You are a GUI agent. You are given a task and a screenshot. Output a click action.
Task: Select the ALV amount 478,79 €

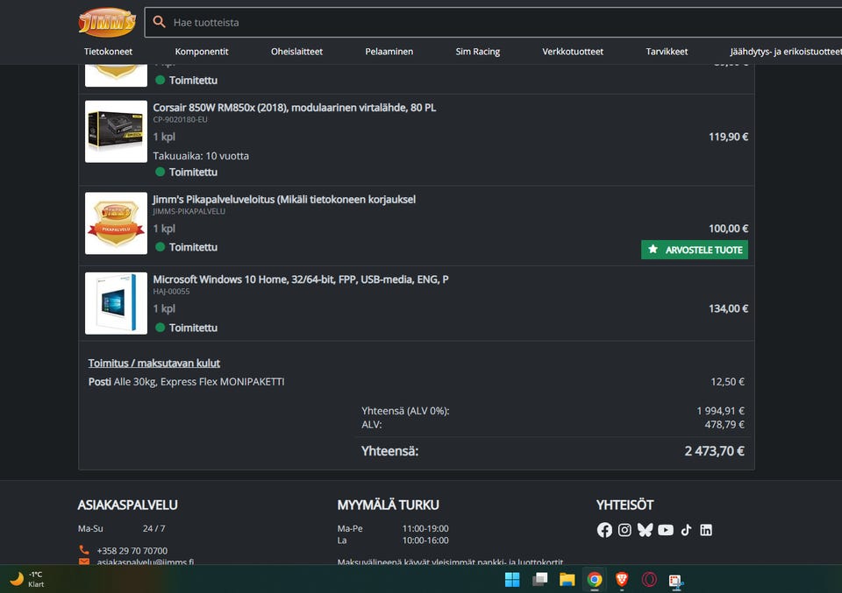coord(724,425)
